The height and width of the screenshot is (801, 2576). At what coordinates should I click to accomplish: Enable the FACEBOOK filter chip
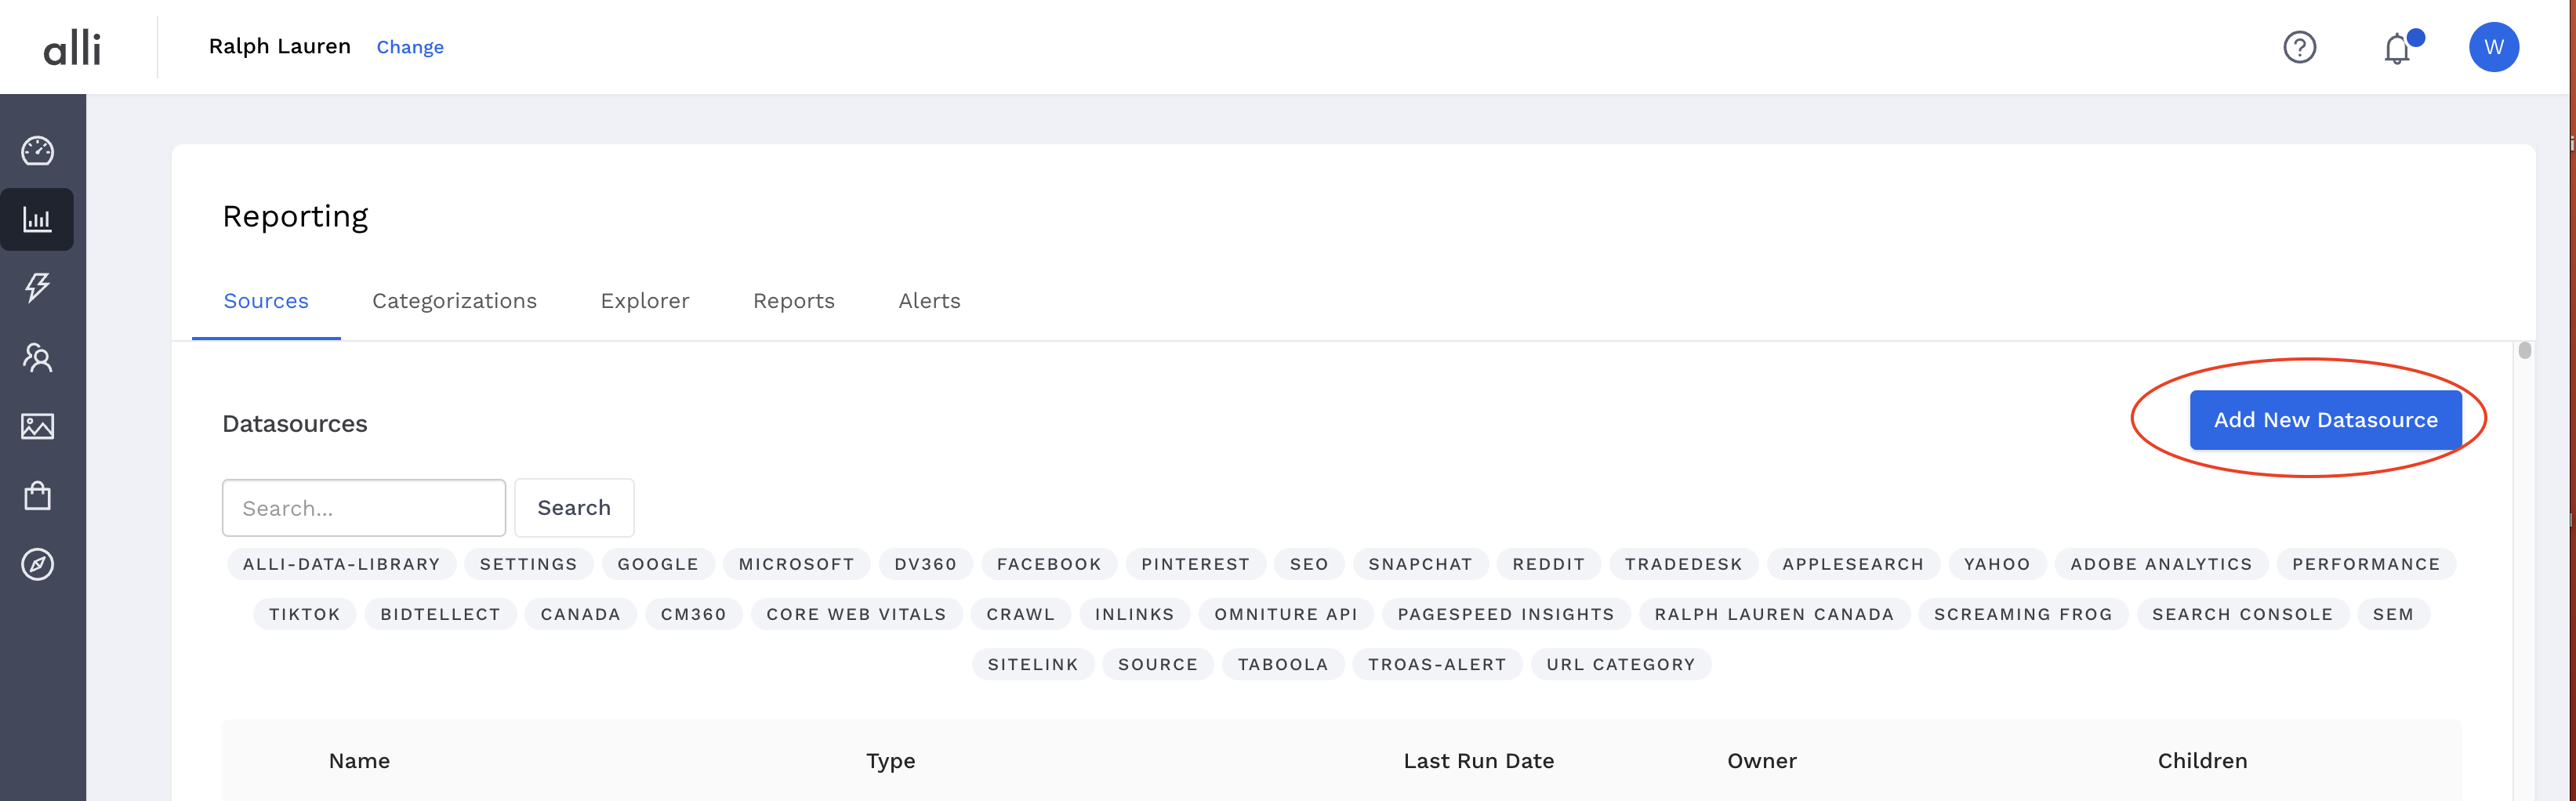point(1049,563)
